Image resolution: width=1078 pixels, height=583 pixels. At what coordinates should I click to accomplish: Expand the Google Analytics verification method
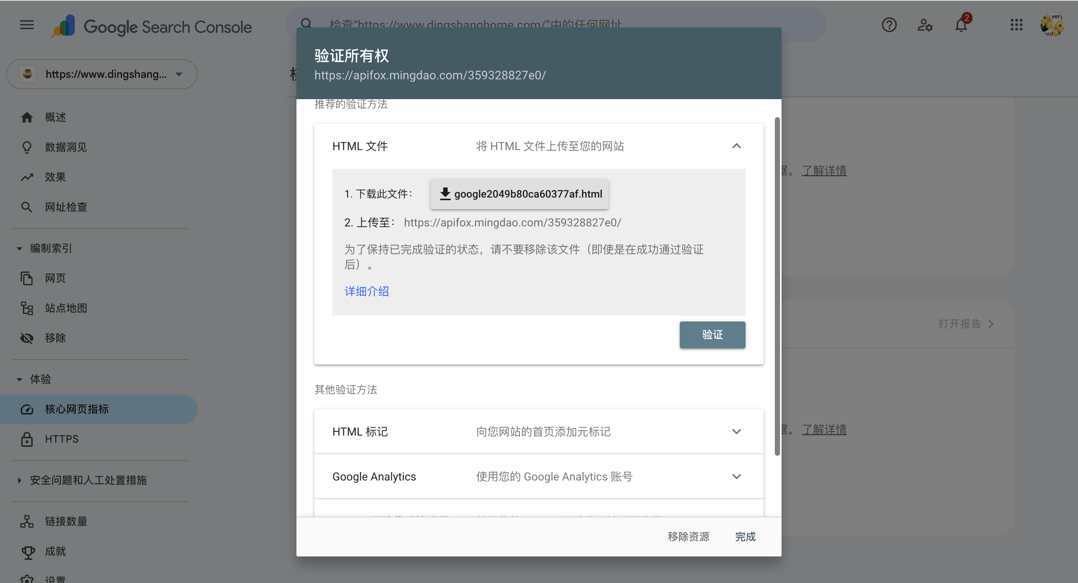737,477
